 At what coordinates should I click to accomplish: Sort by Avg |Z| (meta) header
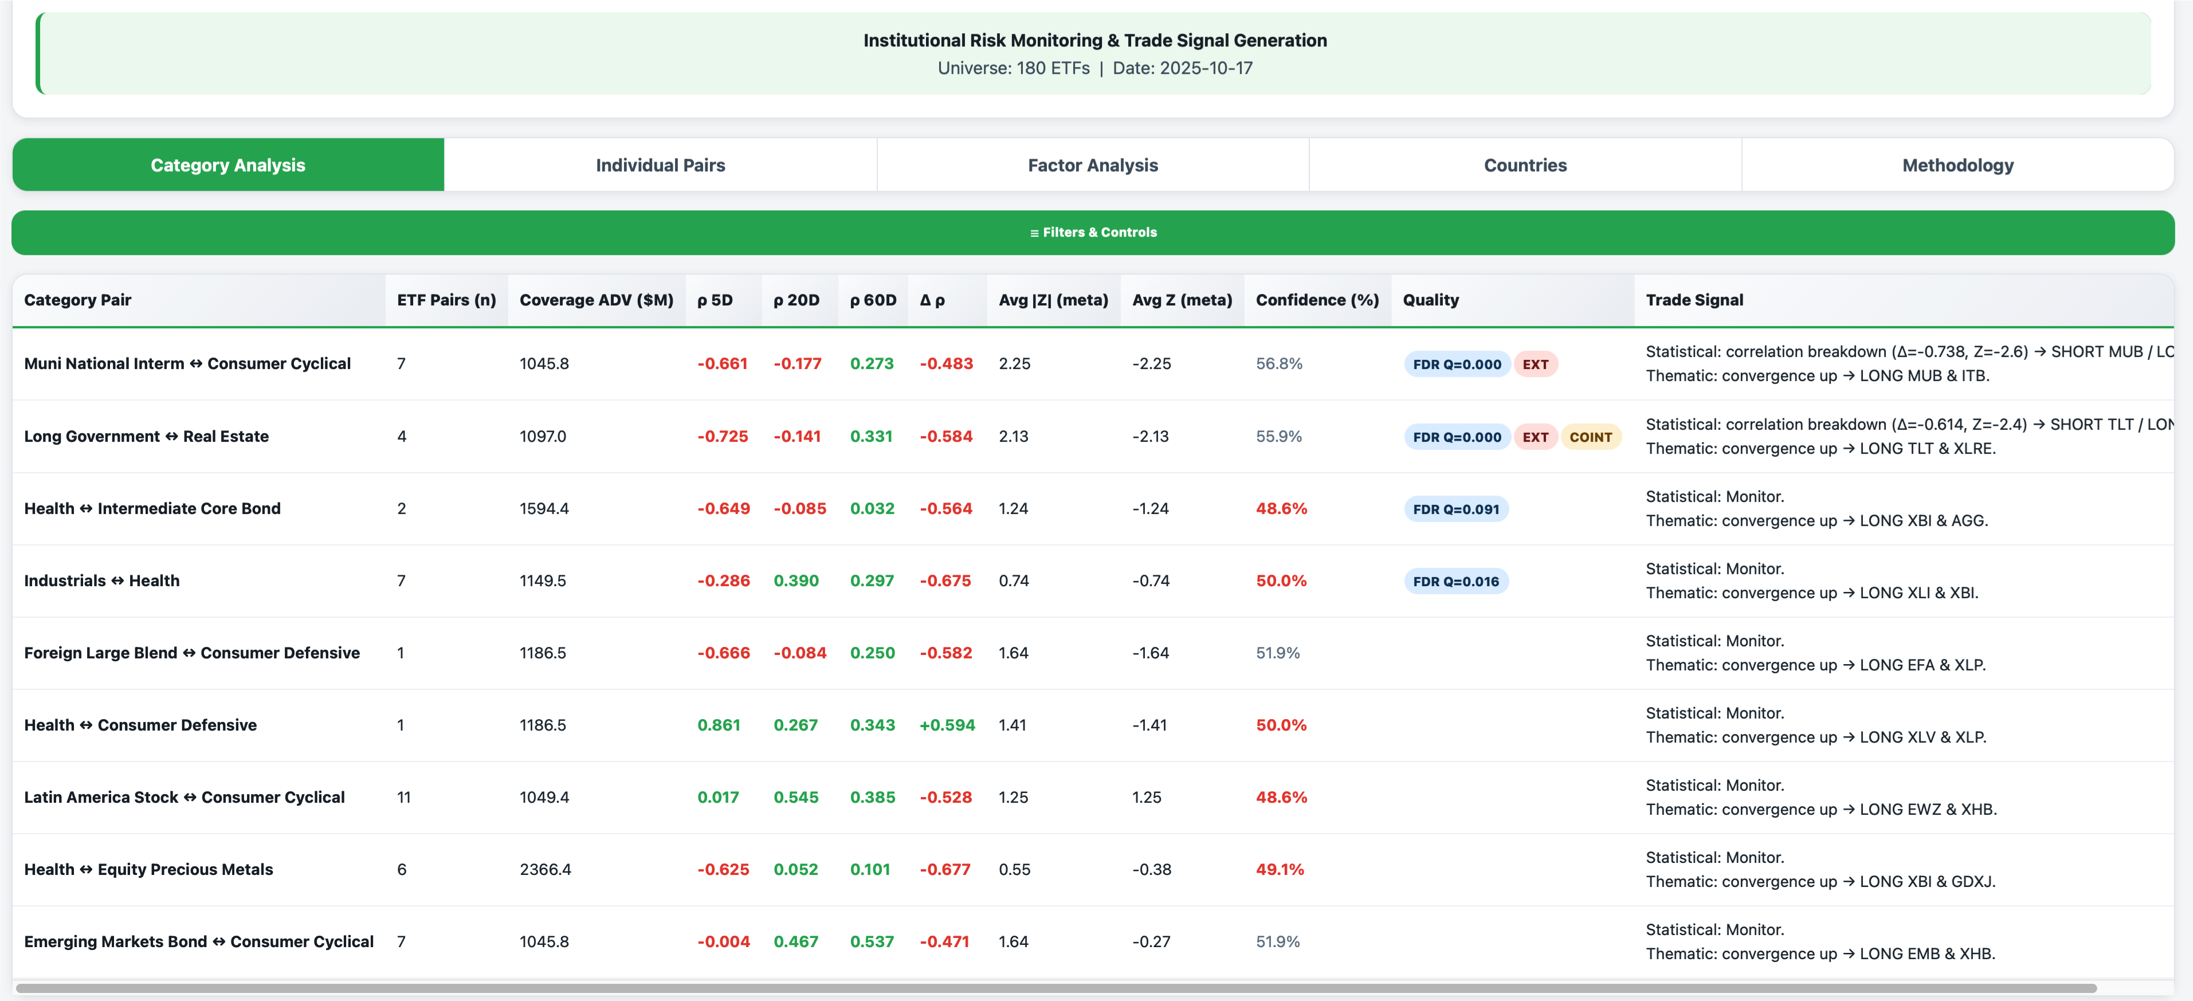[x=1053, y=300]
